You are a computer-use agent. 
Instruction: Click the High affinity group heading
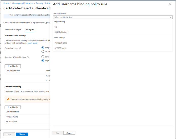point(60,22)
